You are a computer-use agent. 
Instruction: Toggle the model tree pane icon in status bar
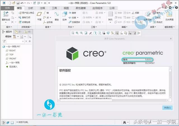[4, 123]
